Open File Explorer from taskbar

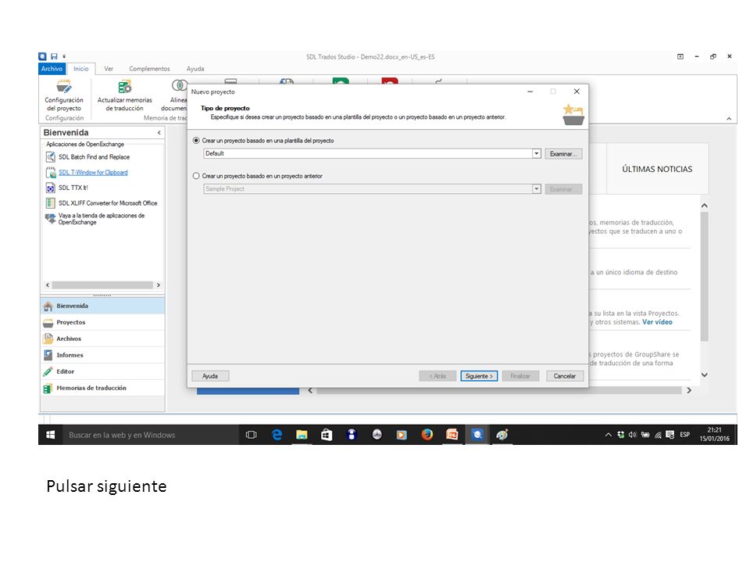[x=302, y=435]
